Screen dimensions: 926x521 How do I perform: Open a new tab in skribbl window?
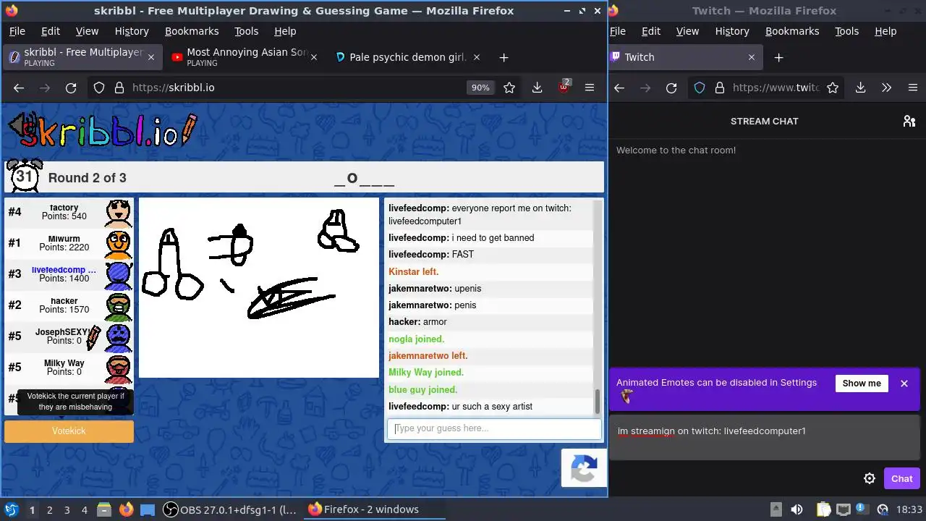point(504,57)
